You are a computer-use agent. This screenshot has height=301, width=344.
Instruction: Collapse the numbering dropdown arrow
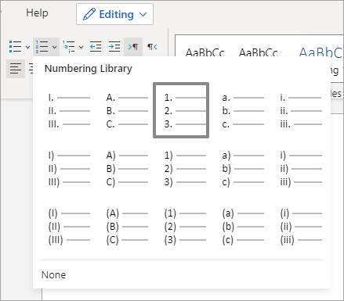tap(54, 47)
